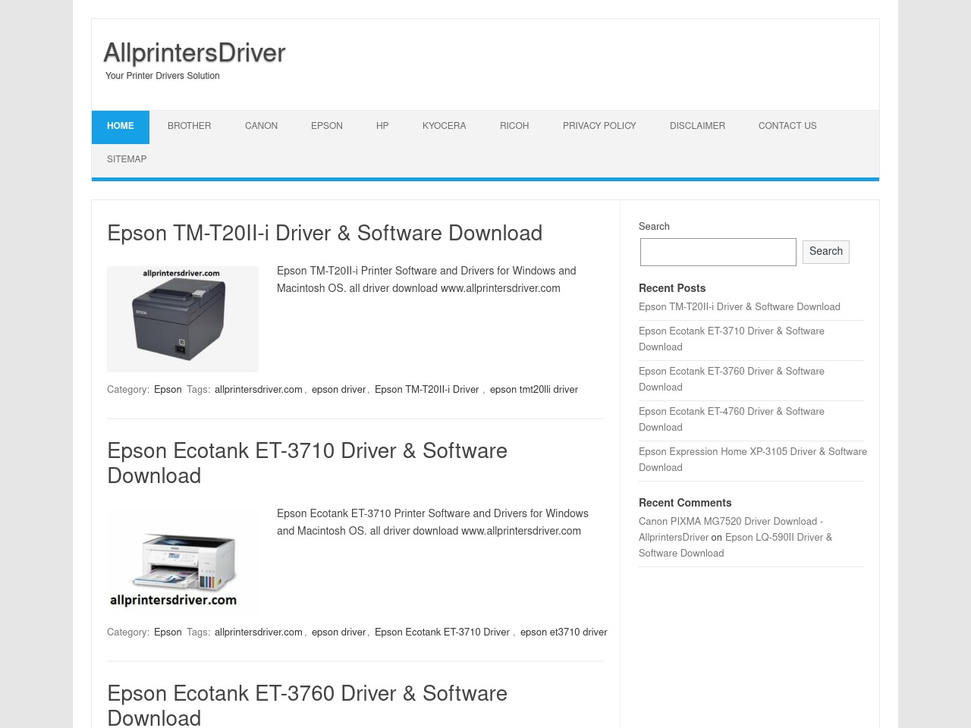Focus the sidebar search input field
Image resolution: width=971 pixels, height=728 pixels.
coord(718,253)
